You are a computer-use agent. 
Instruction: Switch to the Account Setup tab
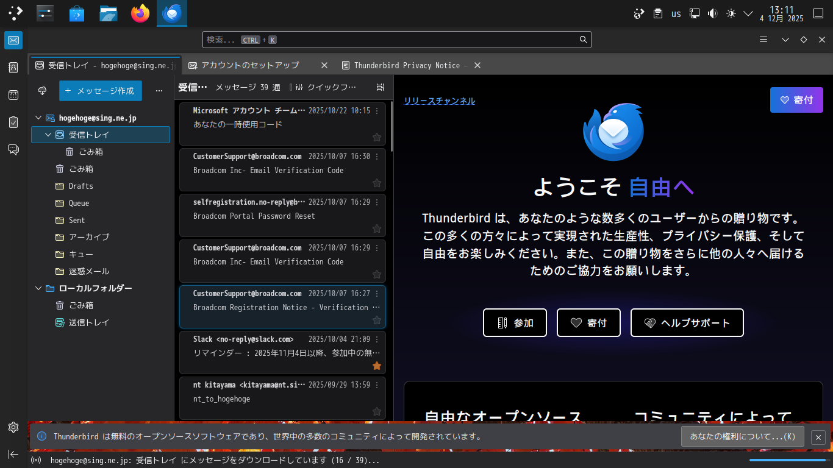(250, 65)
